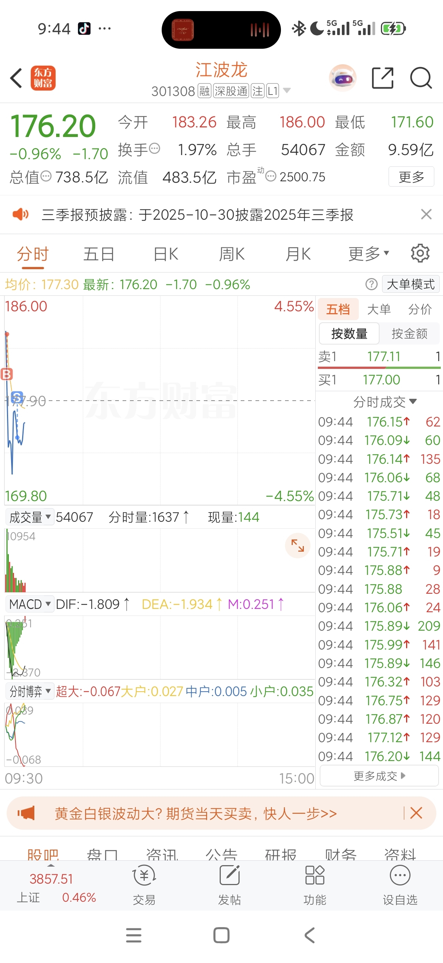This screenshot has width=443, height=963.
Task: Tap the help question mark icon
Action: (x=371, y=284)
